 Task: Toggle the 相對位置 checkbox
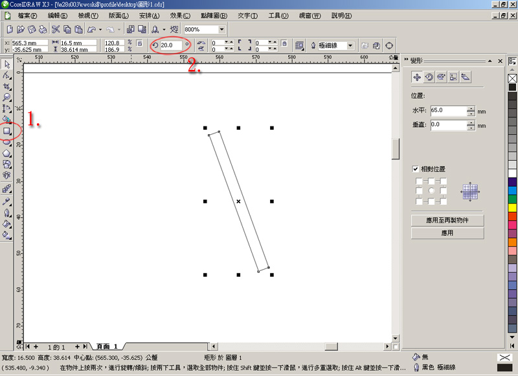[x=416, y=169]
